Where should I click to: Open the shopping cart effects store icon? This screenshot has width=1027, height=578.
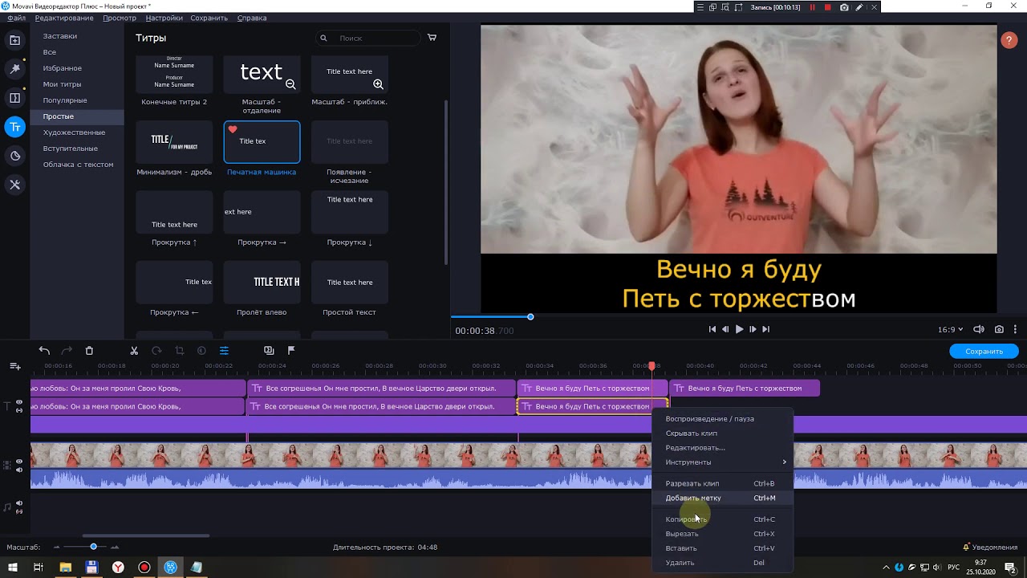pos(432,38)
